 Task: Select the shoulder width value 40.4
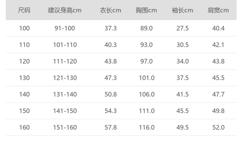point(218,28)
